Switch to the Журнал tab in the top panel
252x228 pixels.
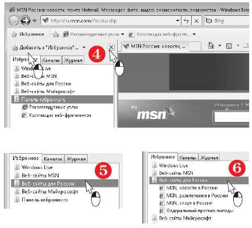[x=73, y=60]
